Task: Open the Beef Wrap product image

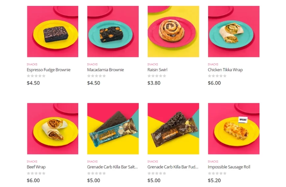Action: pos(53,129)
